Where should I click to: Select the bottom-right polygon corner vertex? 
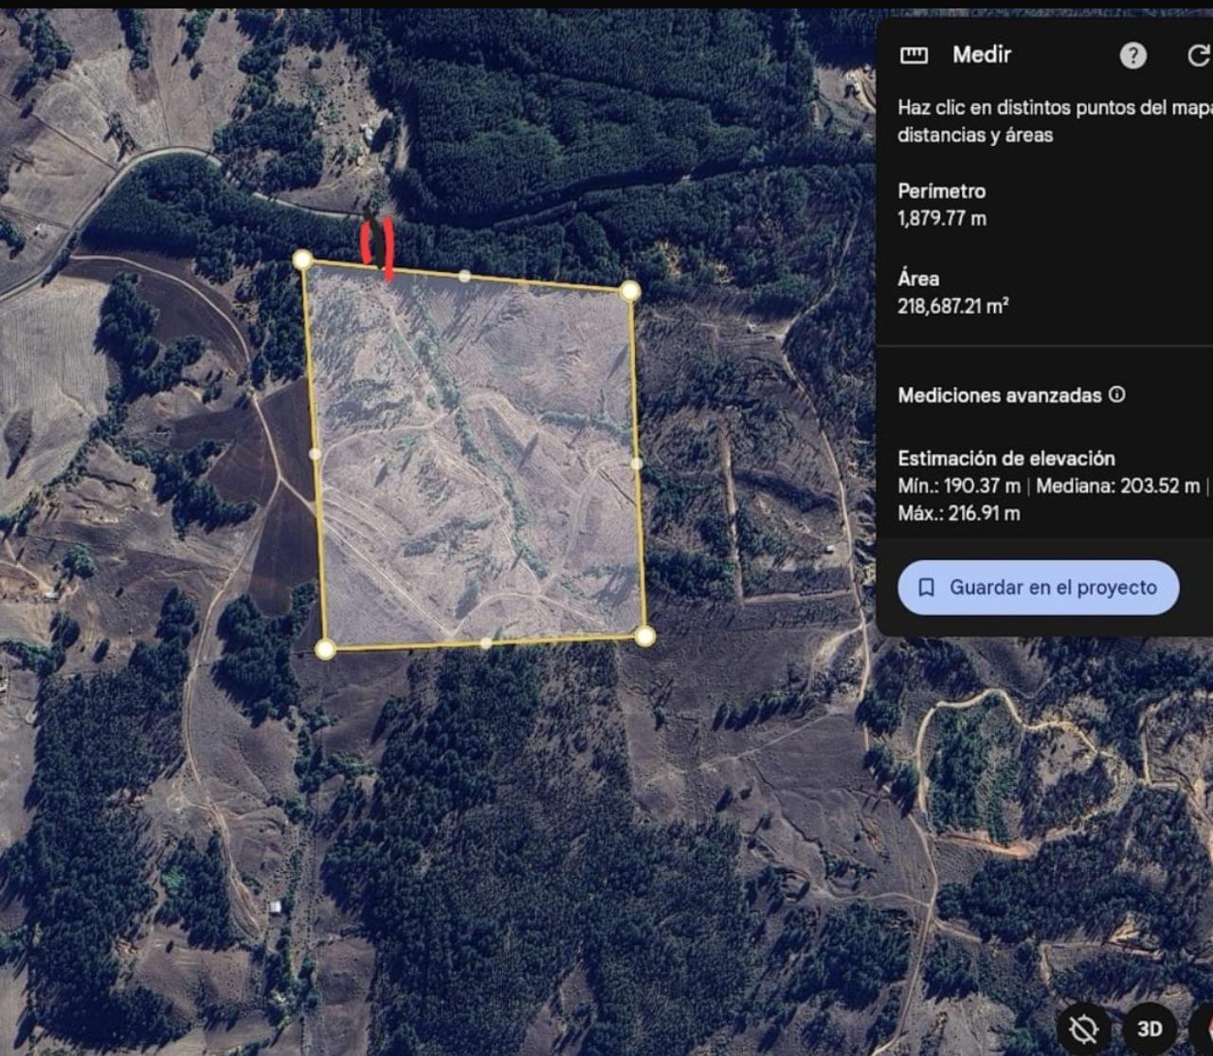(644, 636)
